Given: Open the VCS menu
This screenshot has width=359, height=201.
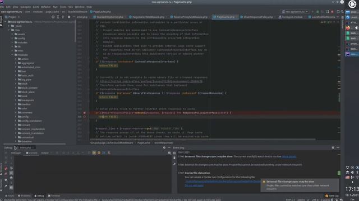Looking at the screenshot, I should (71, 7).
